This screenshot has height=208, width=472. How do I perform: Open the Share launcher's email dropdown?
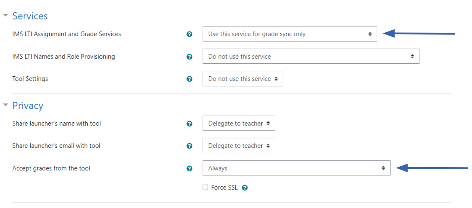(x=238, y=146)
